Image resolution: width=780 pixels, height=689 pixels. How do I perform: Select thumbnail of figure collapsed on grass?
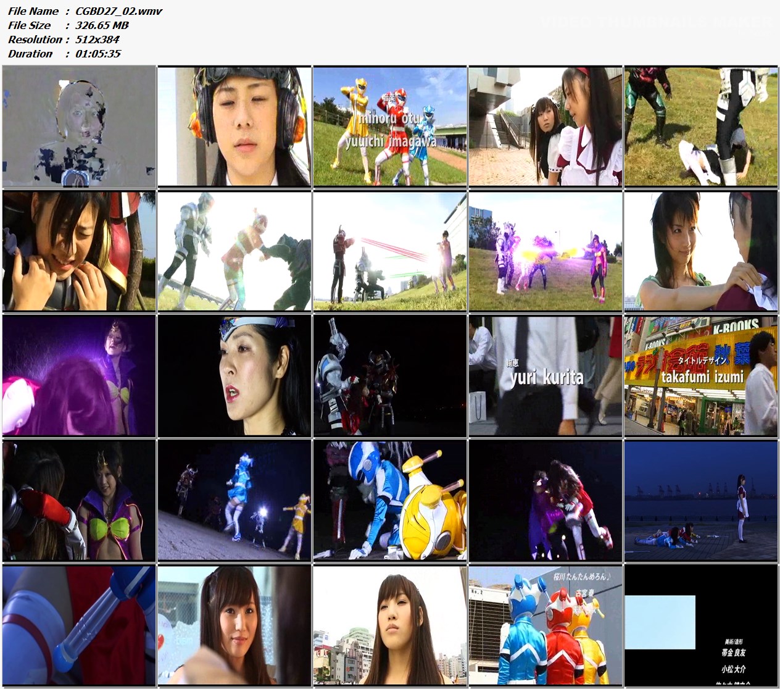coord(701,127)
